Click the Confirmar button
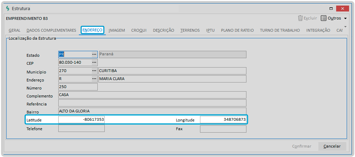The image size is (355, 157). [302, 146]
